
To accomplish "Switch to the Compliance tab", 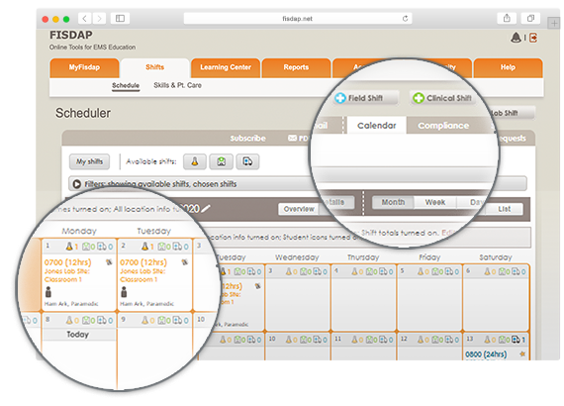I will 443,125.
